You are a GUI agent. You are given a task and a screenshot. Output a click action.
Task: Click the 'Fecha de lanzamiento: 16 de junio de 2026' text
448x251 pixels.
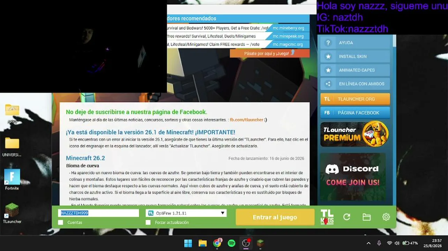[x=266, y=158]
